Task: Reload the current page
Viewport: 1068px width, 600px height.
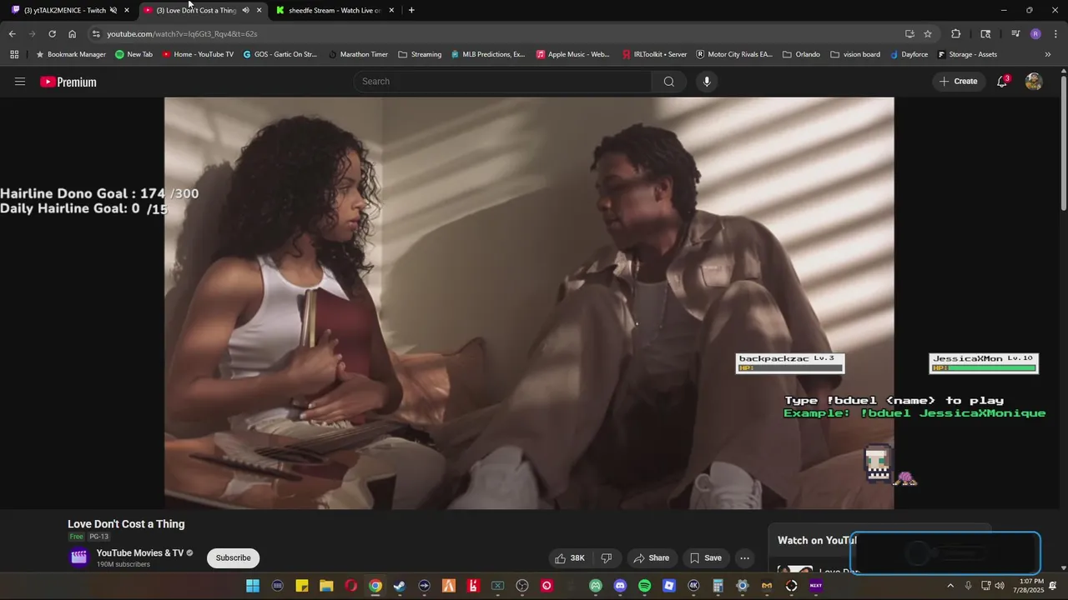Action: tap(52, 34)
